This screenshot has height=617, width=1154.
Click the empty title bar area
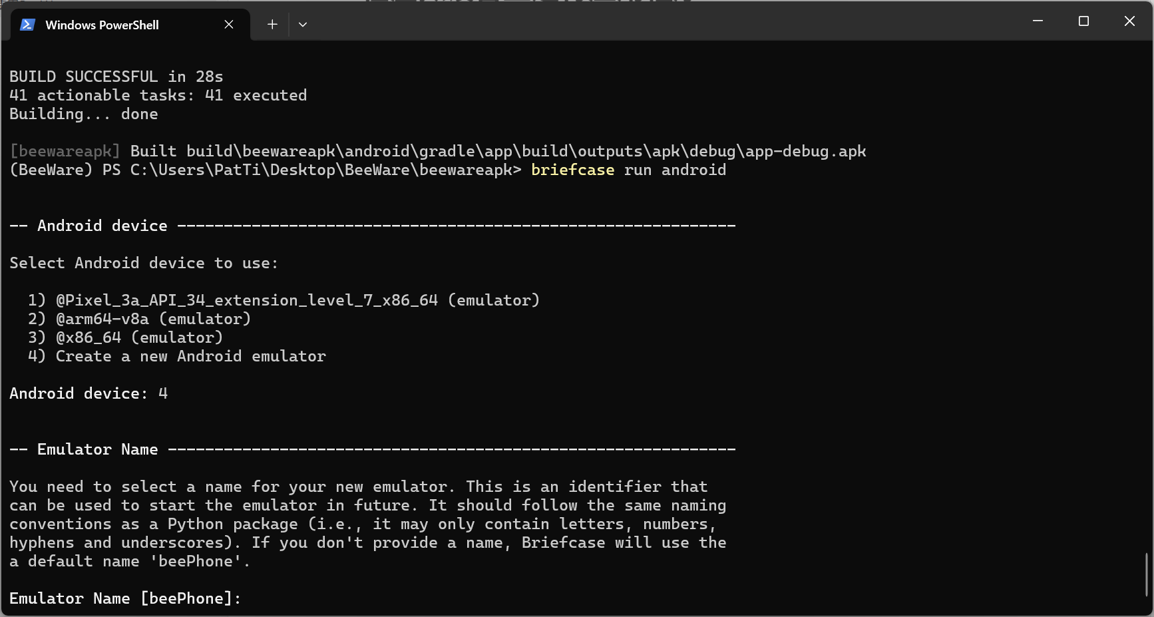point(666,21)
